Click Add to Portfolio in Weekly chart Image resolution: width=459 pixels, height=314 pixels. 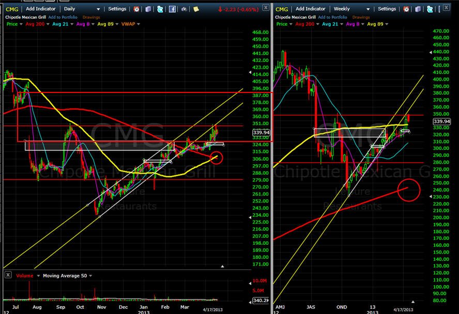[332, 17]
